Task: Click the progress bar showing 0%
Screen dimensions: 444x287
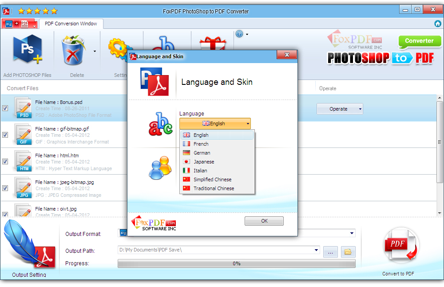Action: (237, 263)
